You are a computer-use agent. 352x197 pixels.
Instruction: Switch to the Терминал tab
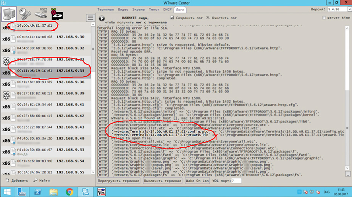click(x=105, y=9)
